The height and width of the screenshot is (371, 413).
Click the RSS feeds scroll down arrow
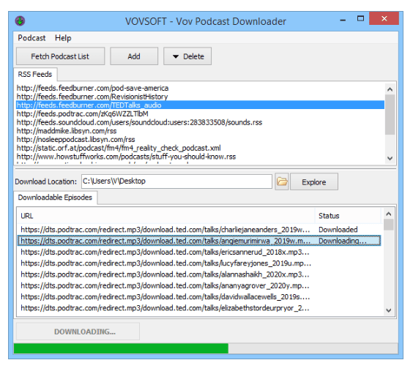(x=390, y=158)
